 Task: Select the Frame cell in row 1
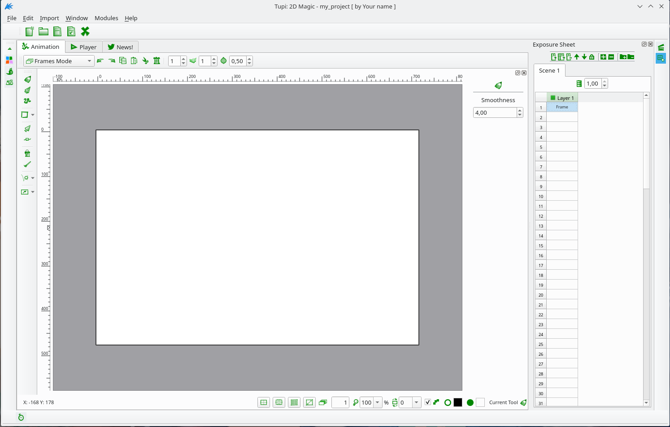[x=562, y=107]
